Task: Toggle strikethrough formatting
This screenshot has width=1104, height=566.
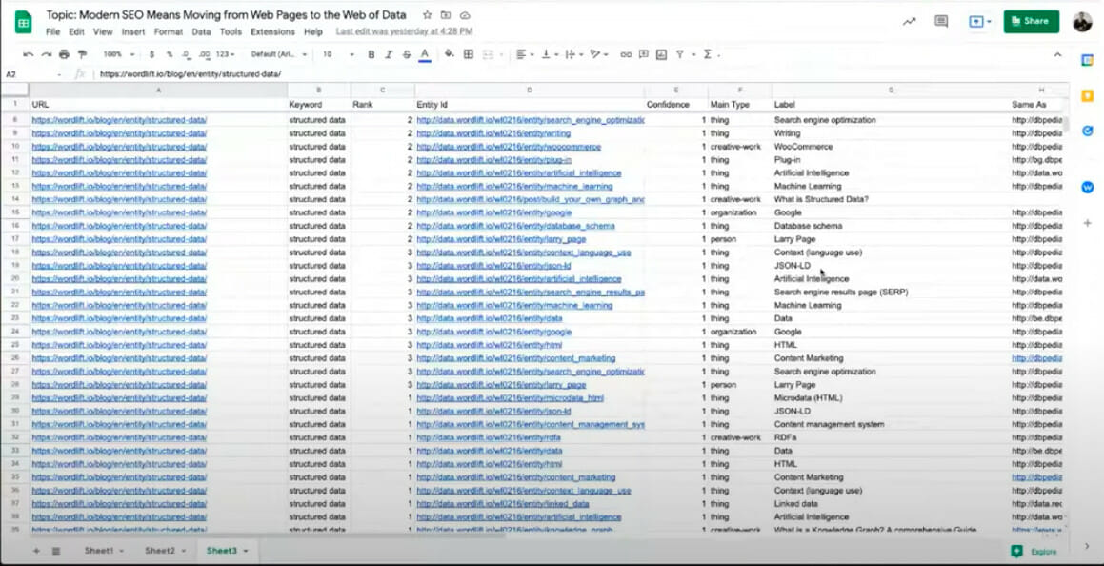Action: (407, 54)
